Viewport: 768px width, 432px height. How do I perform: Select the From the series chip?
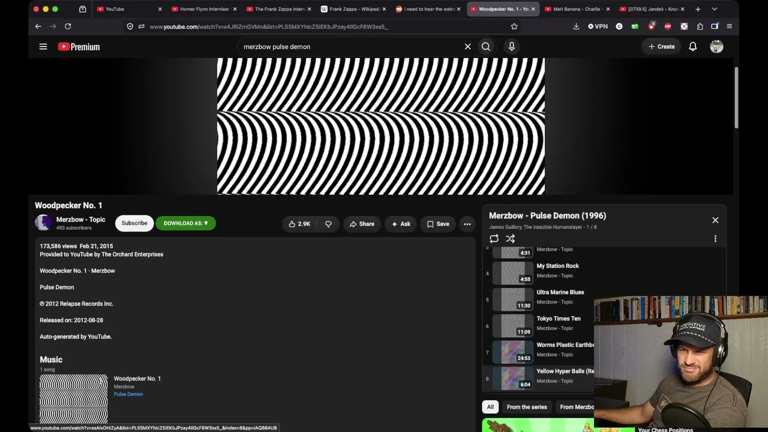[527, 407]
